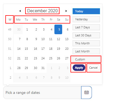This screenshot has width=123, height=104.
Task: Click the Pick a range of dates field
Action: (x=42, y=93)
